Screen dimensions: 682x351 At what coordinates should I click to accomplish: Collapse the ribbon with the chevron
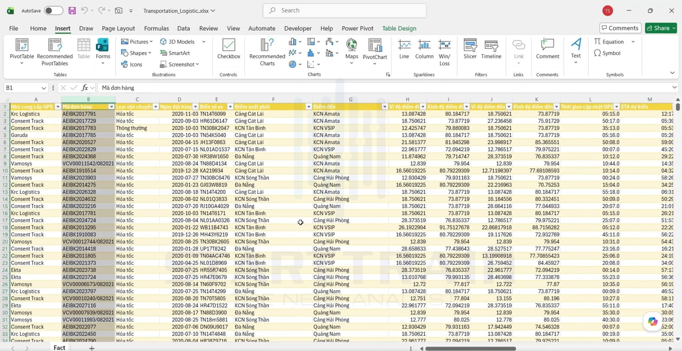coord(672,73)
